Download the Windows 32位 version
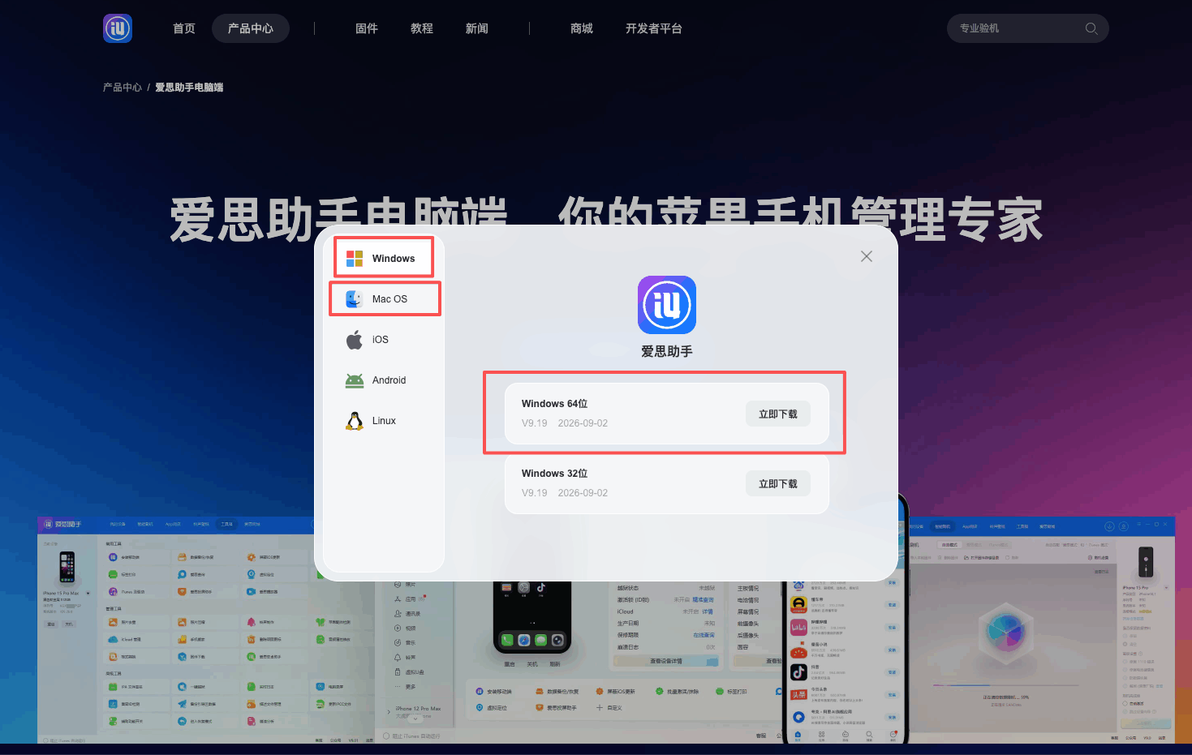 [778, 483]
